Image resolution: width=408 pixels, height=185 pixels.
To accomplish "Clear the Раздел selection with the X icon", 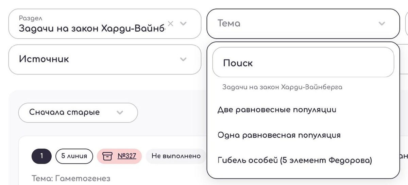I will point(171,23).
